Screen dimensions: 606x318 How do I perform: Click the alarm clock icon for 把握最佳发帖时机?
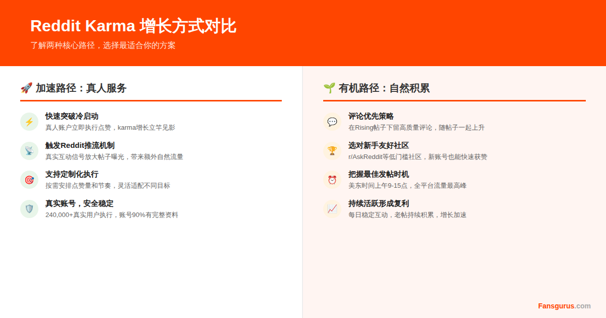click(x=332, y=179)
